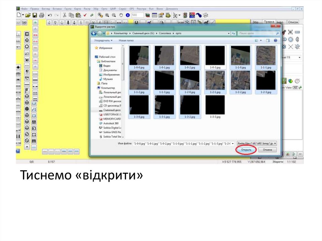Open the view mode dropdown arrow
Image resolution: width=322 pixels, height=241 pixels.
point(261,41)
